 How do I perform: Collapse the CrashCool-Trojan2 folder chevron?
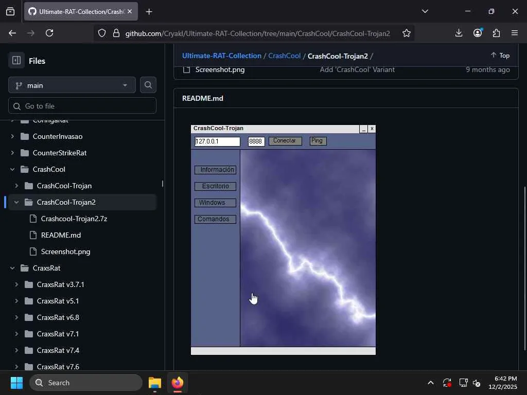tap(16, 202)
